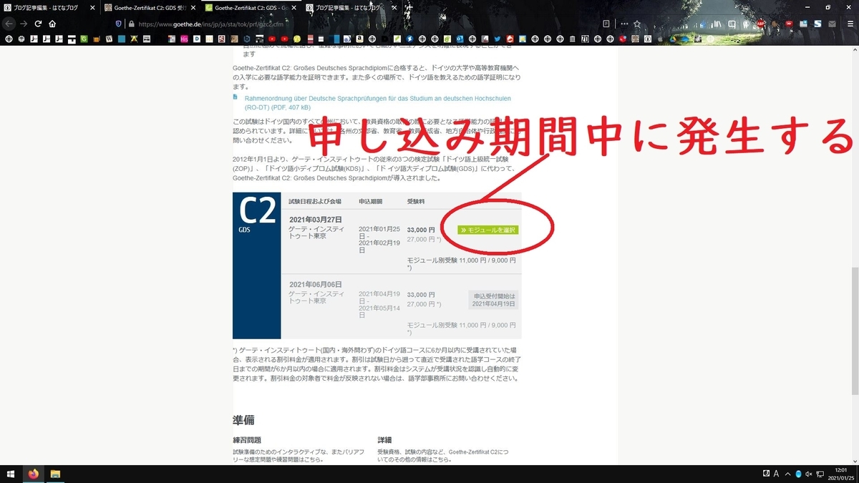This screenshot has width=859, height=483.
Task: Open File Explorer from the taskbar
Action: (x=55, y=474)
